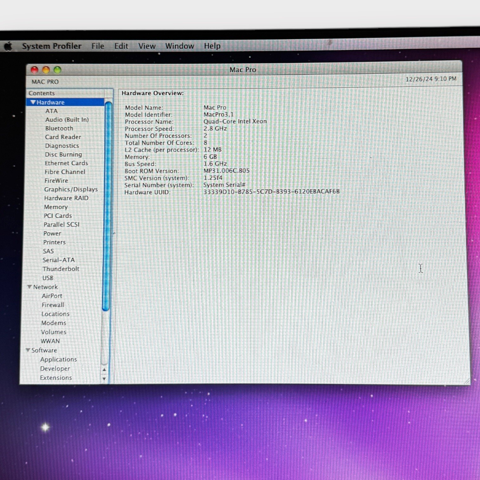Select Locations entry
This screenshot has height=480, width=480.
point(56,314)
